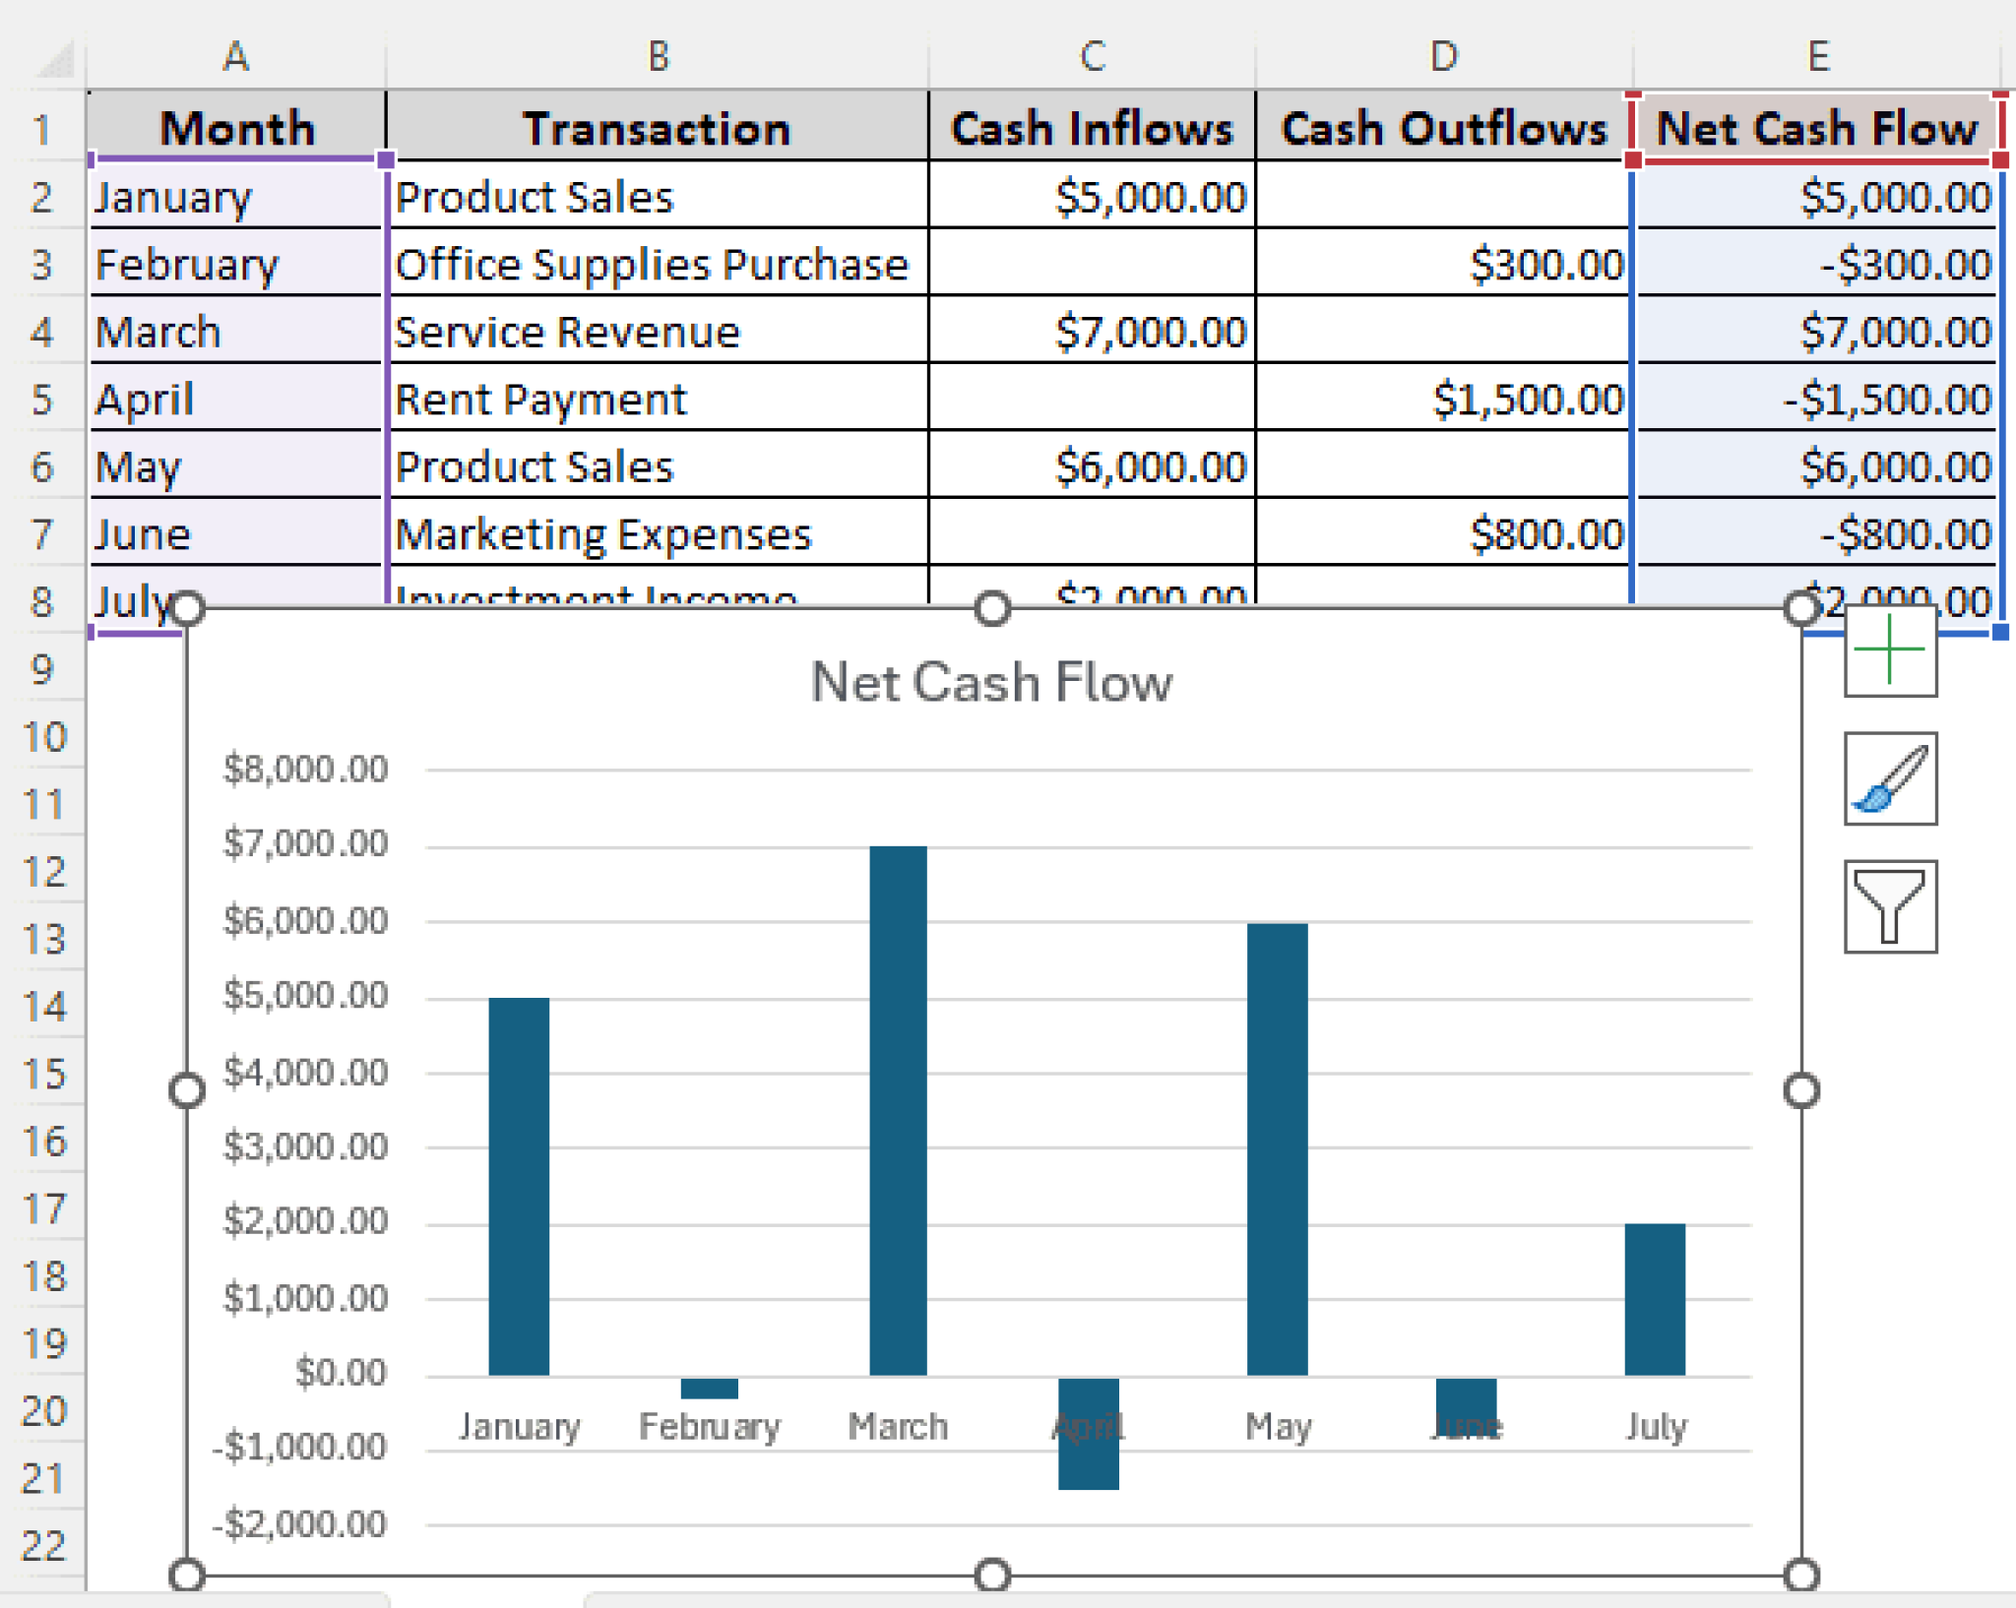Select the March bar in the chart
Image resolution: width=2016 pixels, height=1608 pixels.
click(x=898, y=1110)
